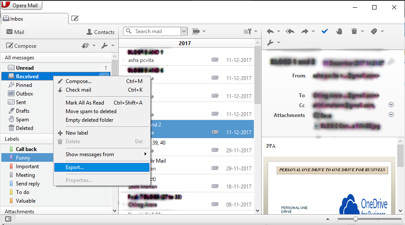Click the Label tag icon in toolbar
405x225 pixels.
point(374,31)
